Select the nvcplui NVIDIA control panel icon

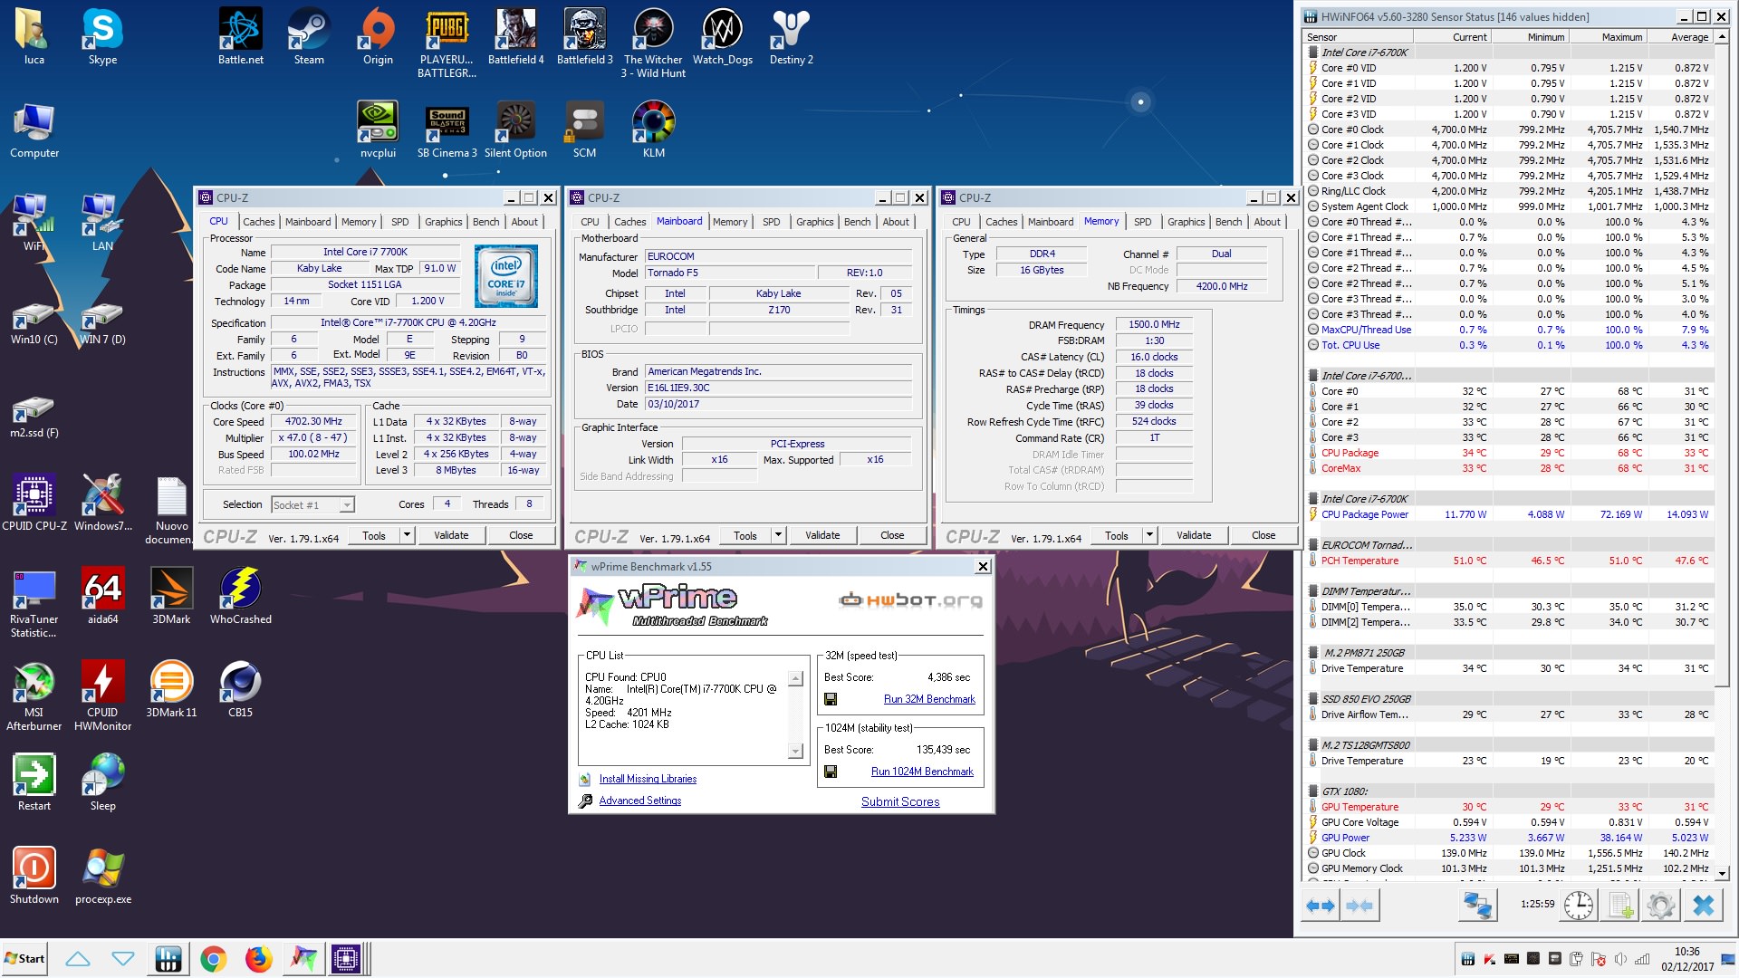[378, 129]
